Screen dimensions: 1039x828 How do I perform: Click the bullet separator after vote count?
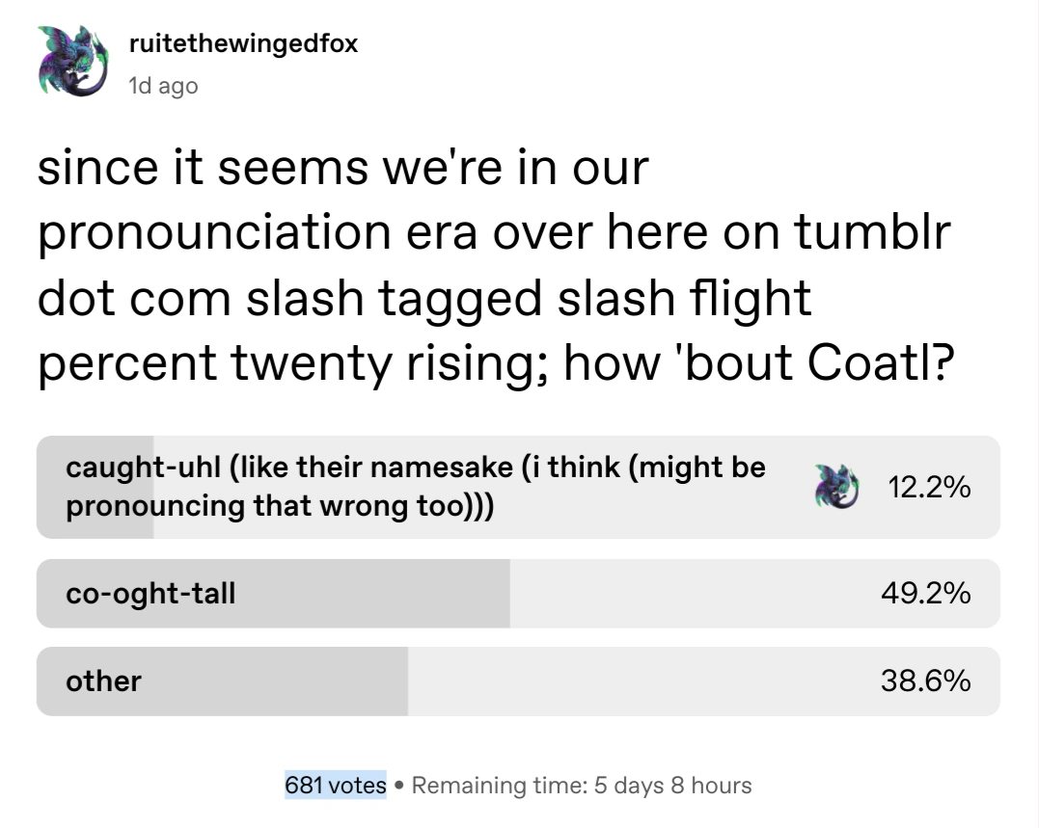click(x=398, y=785)
